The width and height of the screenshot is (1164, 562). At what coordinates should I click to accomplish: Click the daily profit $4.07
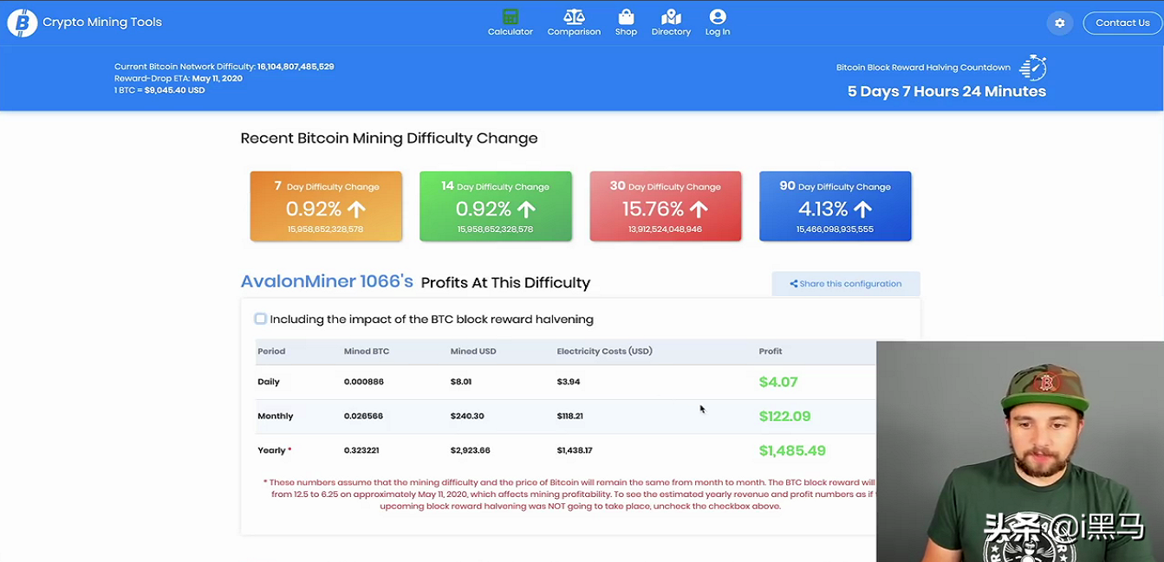[778, 382]
